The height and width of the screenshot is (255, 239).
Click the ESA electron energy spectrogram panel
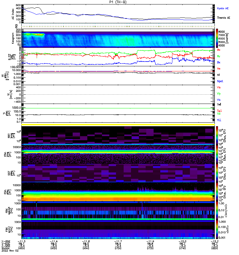tap(118, 192)
